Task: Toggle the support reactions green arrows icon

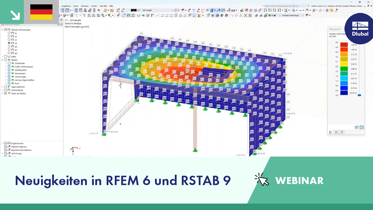Action: 152,15
